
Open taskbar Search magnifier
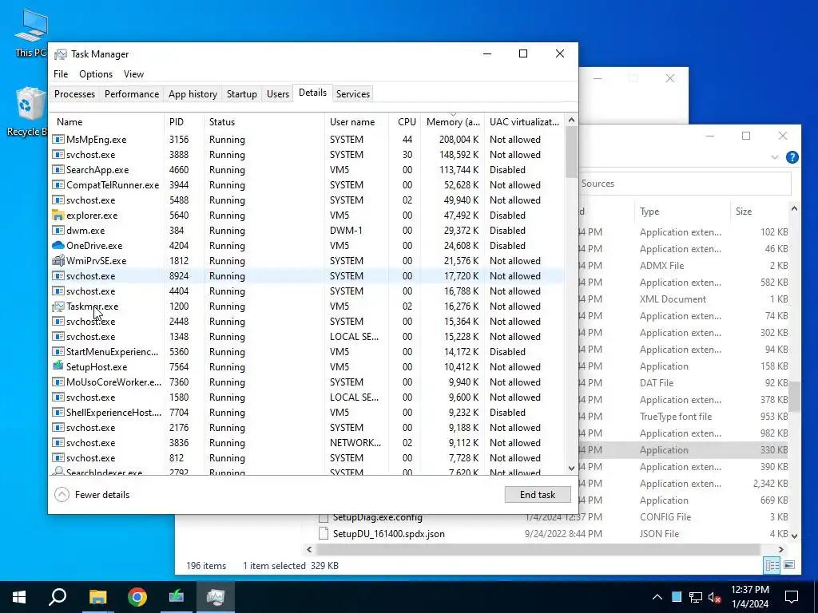[x=58, y=597]
